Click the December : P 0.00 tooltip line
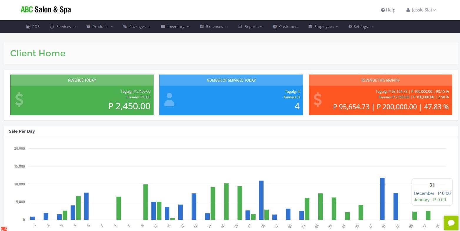Image resolution: width=460 pixels, height=231 pixels. coord(432,193)
